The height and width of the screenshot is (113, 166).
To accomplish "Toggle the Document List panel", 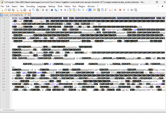I will (x=102, y=10).
